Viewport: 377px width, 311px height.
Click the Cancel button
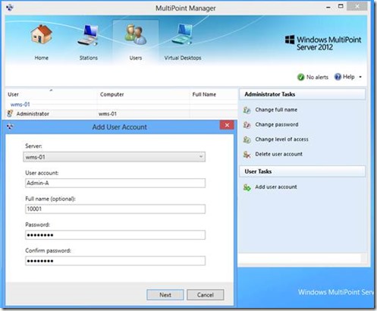click(206, 295)
